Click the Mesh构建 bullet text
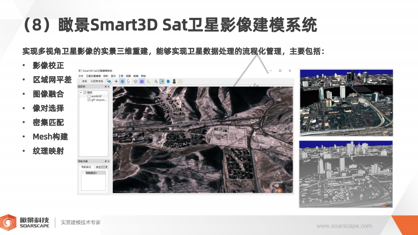Image resolution: width=418 pixels, height=235 pixels. (x=51, y=137)
